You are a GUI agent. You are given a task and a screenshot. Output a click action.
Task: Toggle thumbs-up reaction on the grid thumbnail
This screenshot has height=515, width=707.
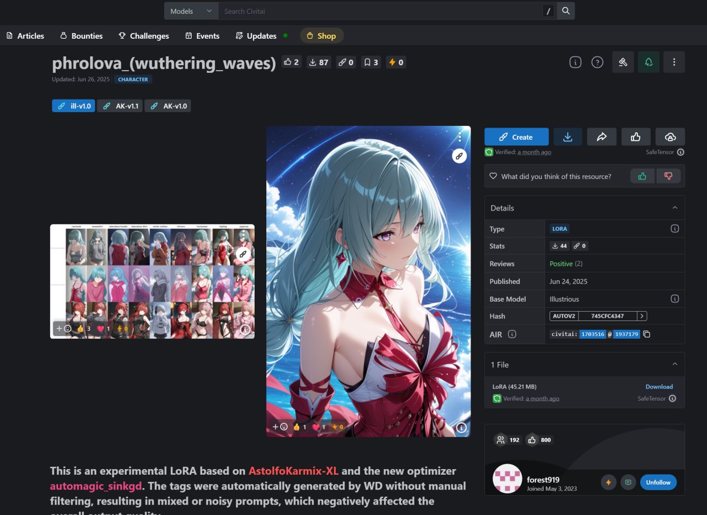[83, 328]
